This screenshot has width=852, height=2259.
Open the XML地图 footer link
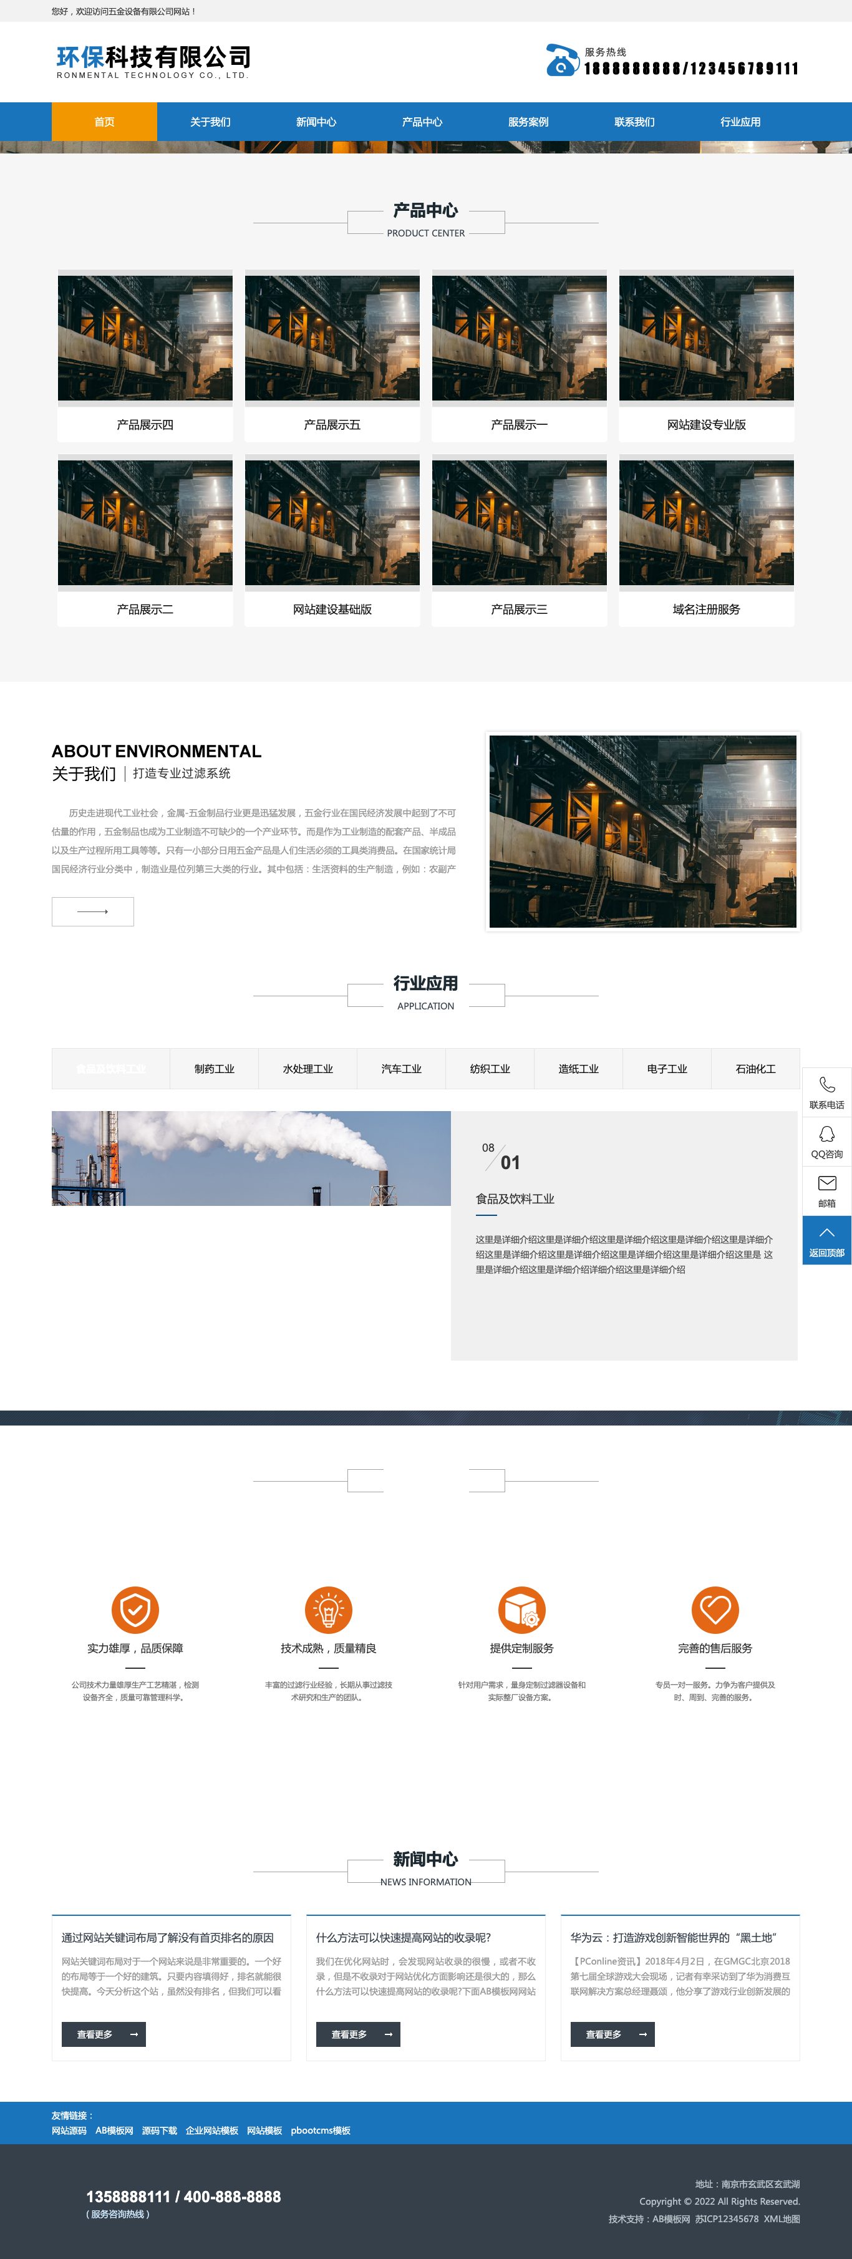(782, 2218)
